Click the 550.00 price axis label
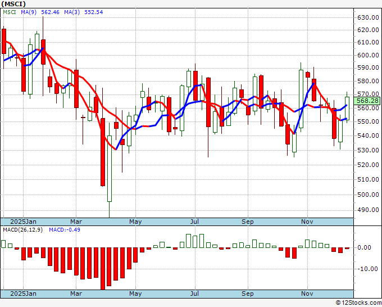Image resolution: width=382 pixels, height=307 pixels. [368, 121]
